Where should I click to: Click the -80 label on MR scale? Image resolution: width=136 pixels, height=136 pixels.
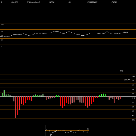coord(133,116)
